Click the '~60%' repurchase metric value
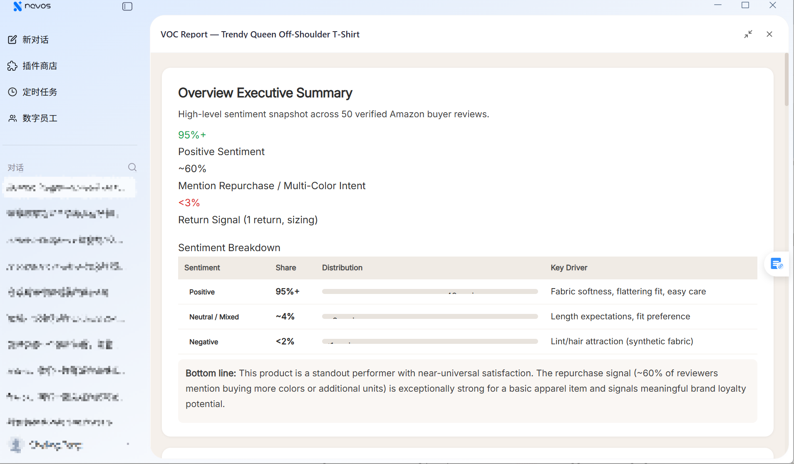The width and height of the screenshot is (794, 464). tap(192, 168)
